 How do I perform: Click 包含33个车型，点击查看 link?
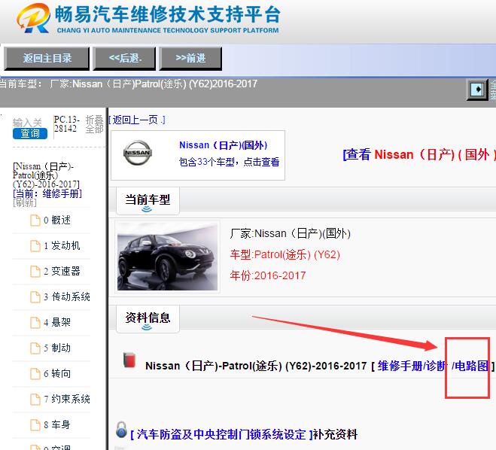[229, 162]
